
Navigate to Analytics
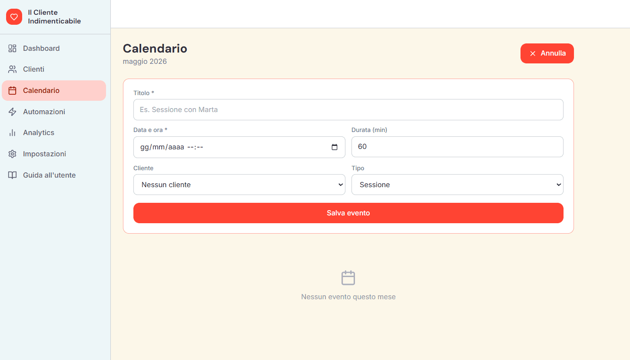tap(54, 133)
